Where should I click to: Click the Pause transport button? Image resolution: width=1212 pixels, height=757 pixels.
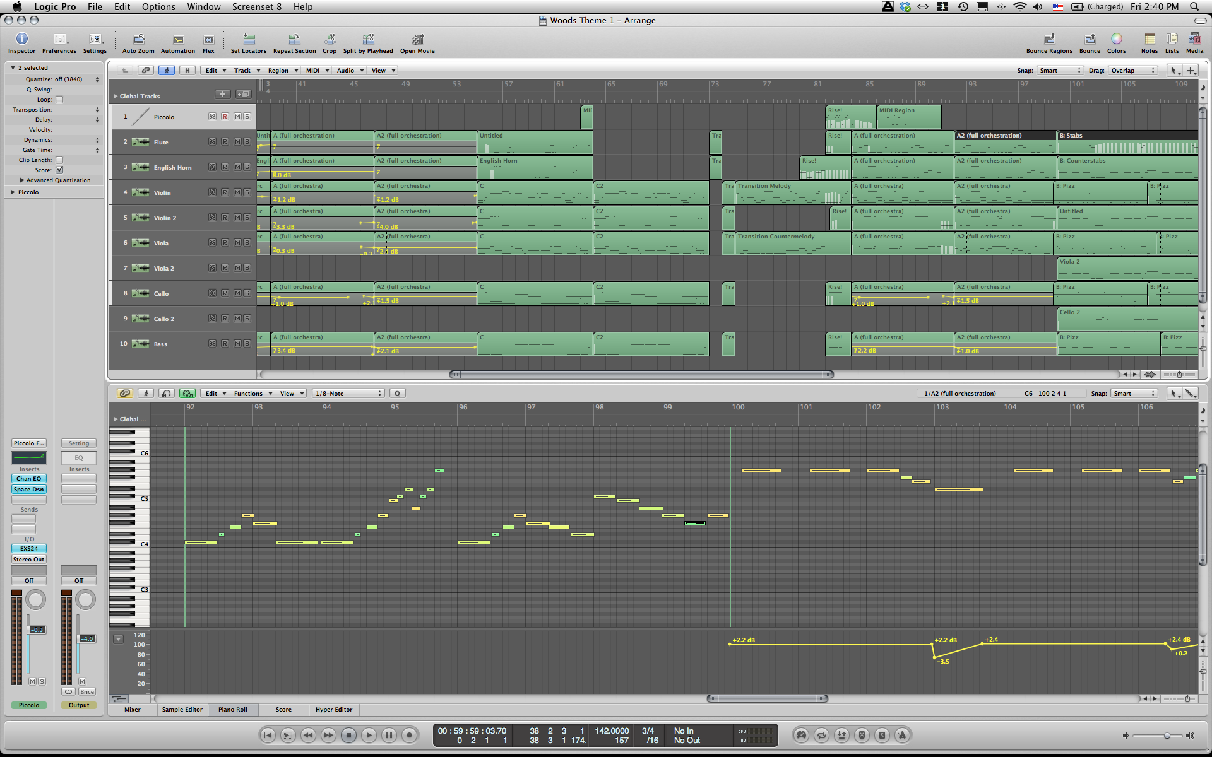[x=389, y=735]
